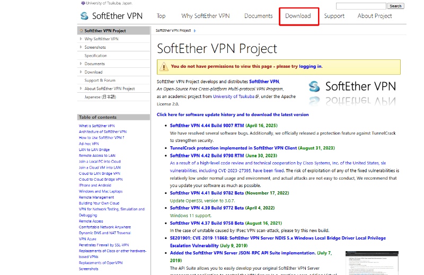
Task: Go to the Support top menu item
Action: [x=334, y=16]
